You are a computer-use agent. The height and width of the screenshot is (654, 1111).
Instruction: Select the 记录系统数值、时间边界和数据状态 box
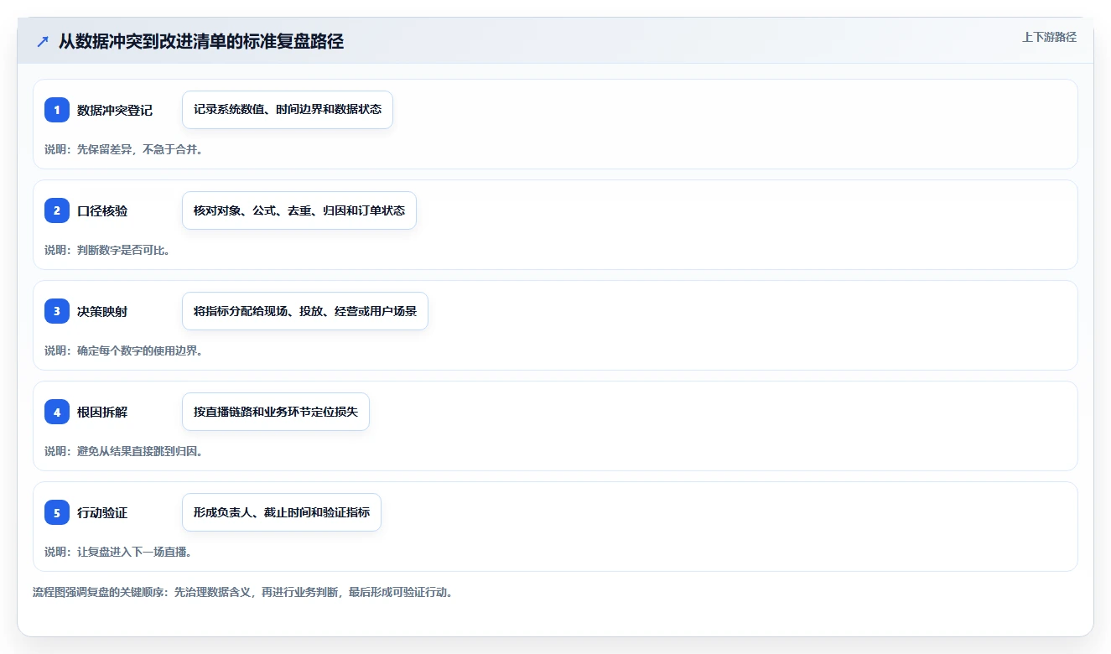click(288, 110)
